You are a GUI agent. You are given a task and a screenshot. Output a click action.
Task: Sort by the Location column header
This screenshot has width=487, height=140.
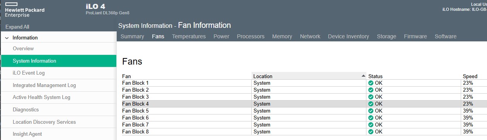click(309, 76)
